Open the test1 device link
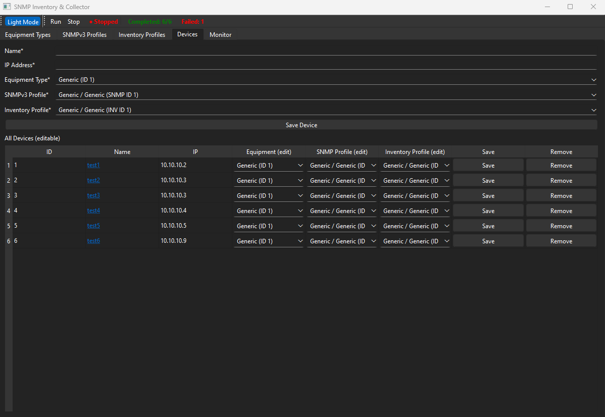 [x=93, y=165]
